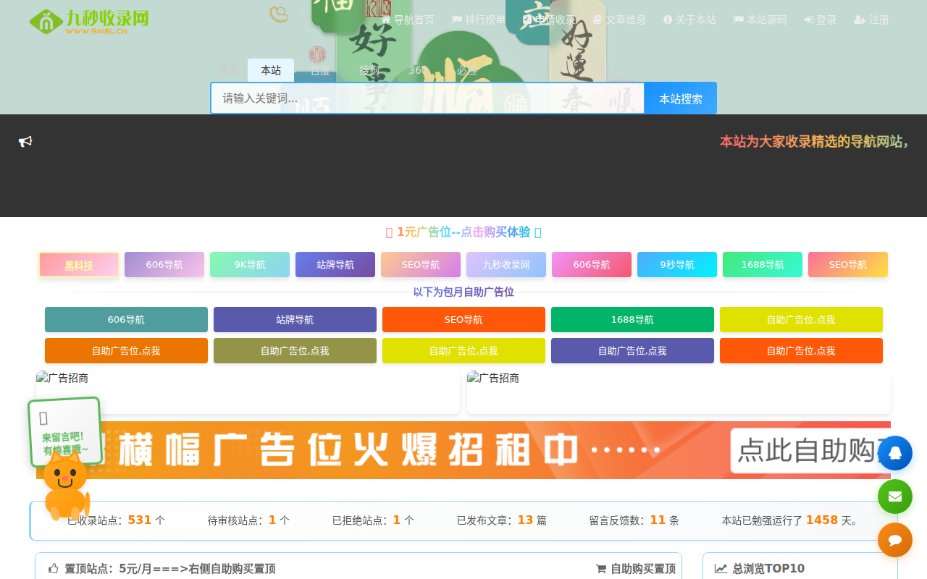This screenshot has width=927, height=579.
Task: Open the chat bubble floating icon
Action: tap(895, 540)
